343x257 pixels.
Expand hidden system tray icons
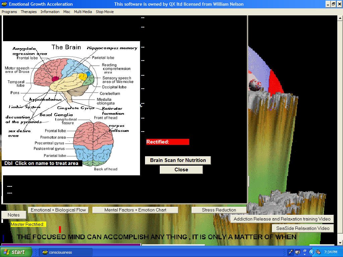pos(312,252)
